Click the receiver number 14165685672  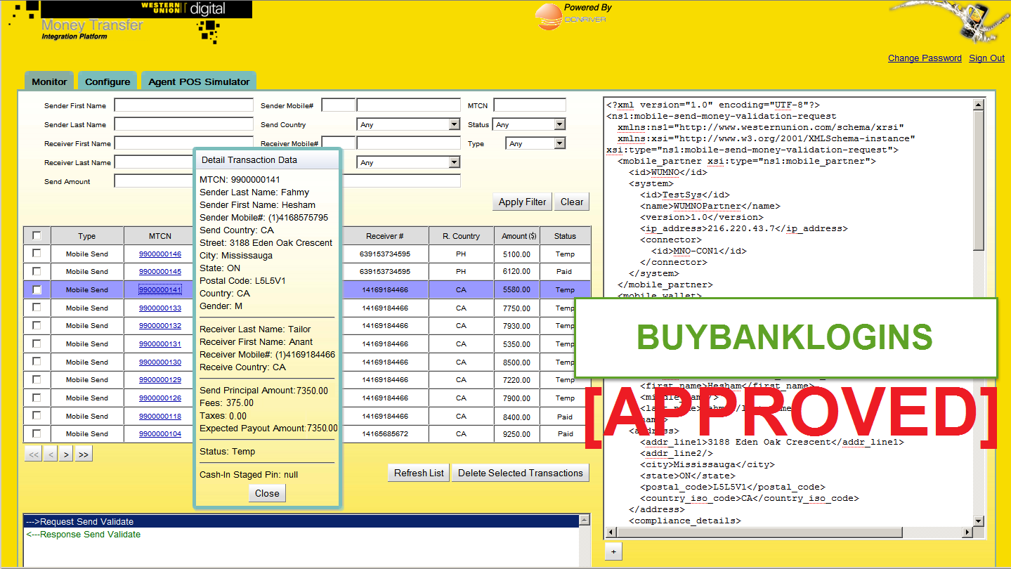pyautogui.click(x=385, y=434)
